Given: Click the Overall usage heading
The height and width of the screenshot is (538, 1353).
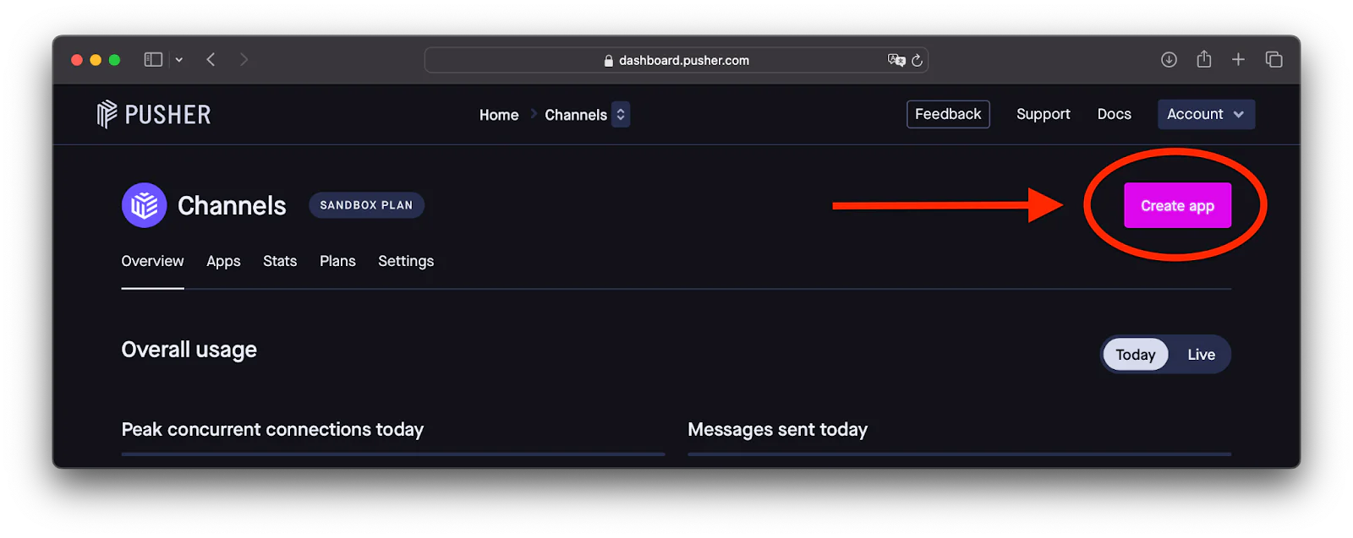Looking at the screenshot, I should pyautogui.click(x=189, y=350).
